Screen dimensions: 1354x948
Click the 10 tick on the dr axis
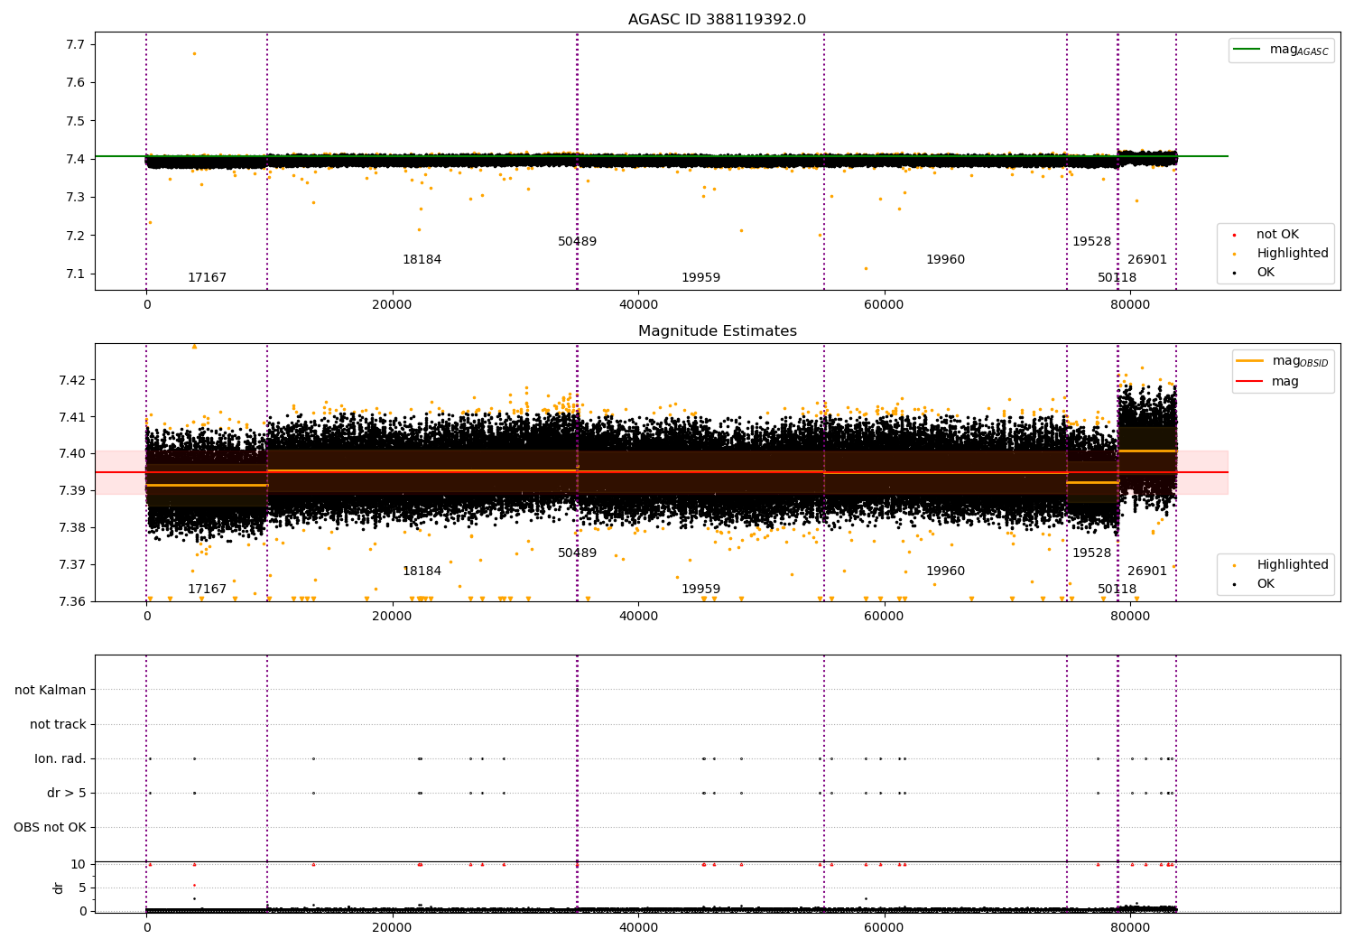79,865
